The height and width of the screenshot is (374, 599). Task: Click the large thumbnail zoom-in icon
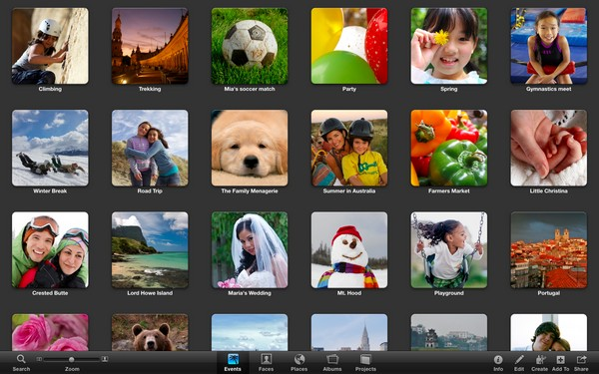[104, 359]
